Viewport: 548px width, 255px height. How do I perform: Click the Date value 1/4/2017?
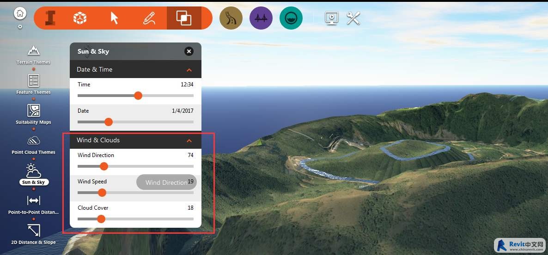[x=183, y=111]
